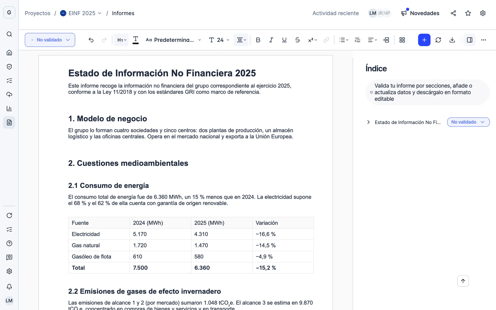Click the refresh data icon in toolbar
This screenshot has height=310, width=496.
(438, 40)
